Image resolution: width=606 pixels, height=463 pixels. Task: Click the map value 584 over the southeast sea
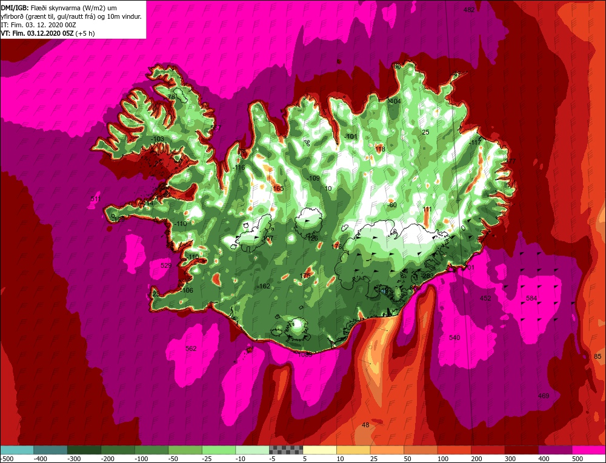click(x=531, y=298)
